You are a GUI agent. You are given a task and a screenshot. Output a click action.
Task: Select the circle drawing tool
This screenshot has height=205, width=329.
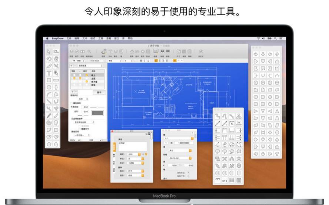point(49,87)
